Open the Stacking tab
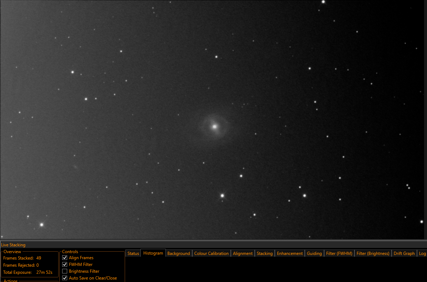This screenshot has height=282, width=427. [265, 253]
